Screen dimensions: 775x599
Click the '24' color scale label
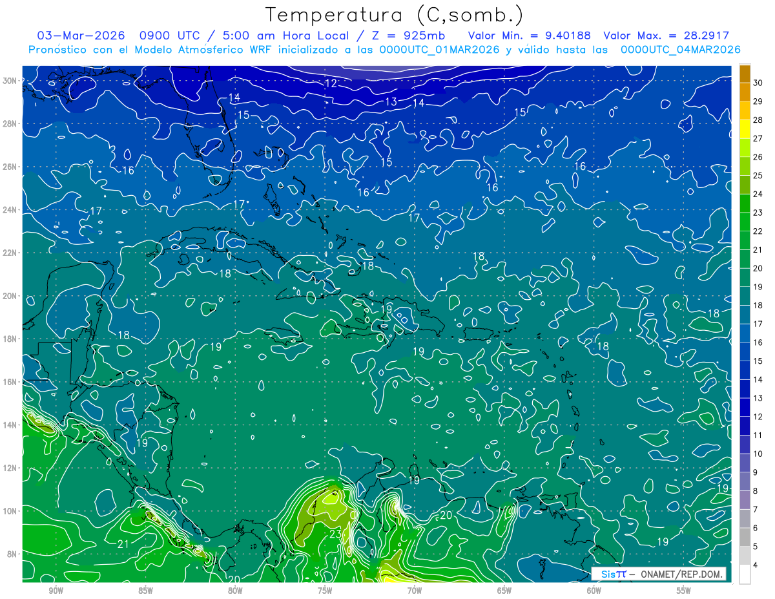coord(758,194)
